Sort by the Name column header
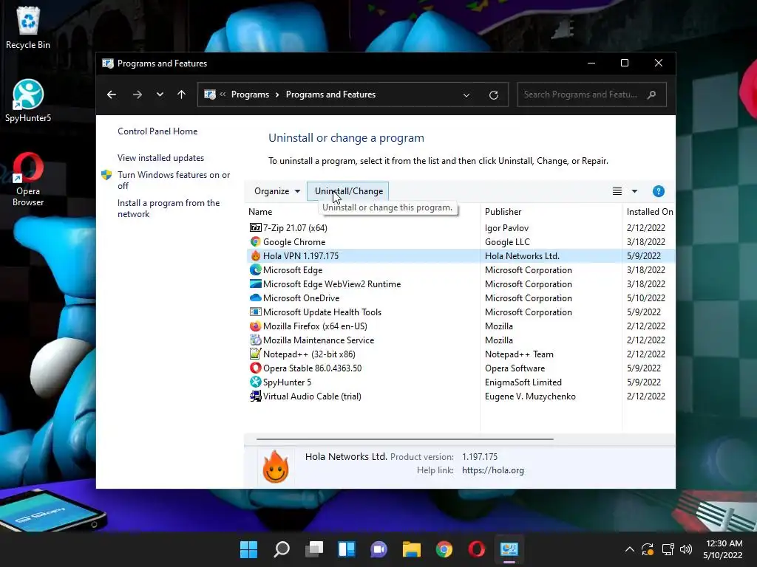 point(260,212)
